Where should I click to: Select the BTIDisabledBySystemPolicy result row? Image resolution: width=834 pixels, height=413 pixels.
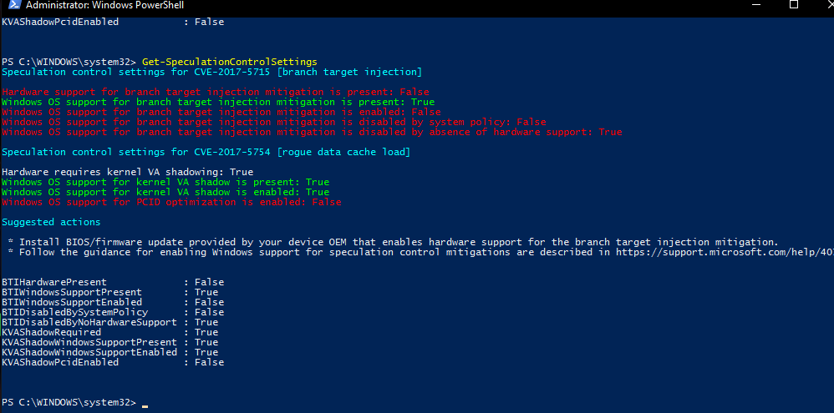pos(113,312)
